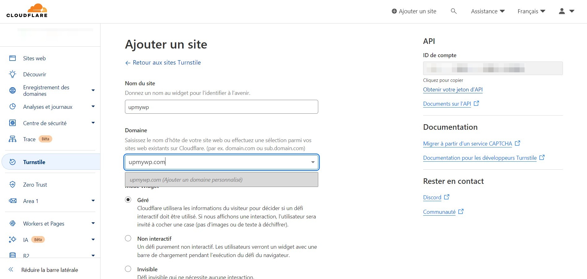Viewport: 587px width, 279px height.
Task: Click the R2 database icon
Action: pos(12,255)
